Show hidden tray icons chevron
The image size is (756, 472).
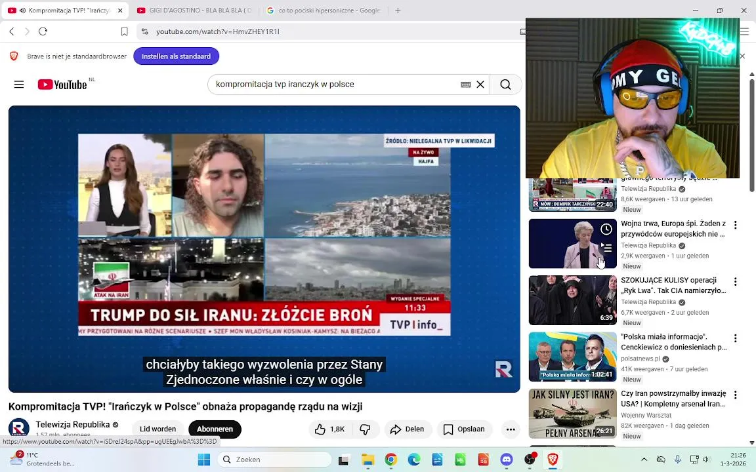tap(644, 460)
